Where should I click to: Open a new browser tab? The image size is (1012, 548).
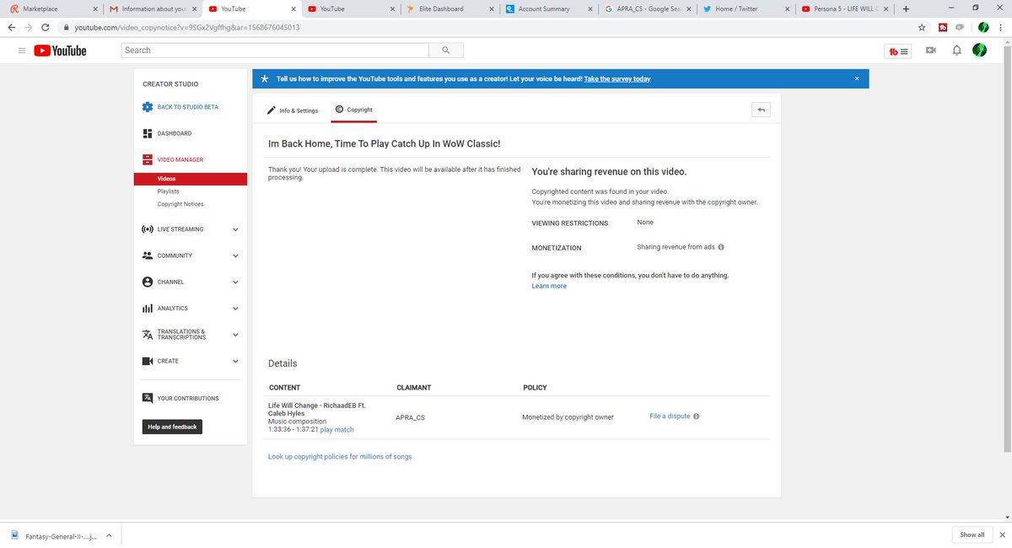point(906,9)
